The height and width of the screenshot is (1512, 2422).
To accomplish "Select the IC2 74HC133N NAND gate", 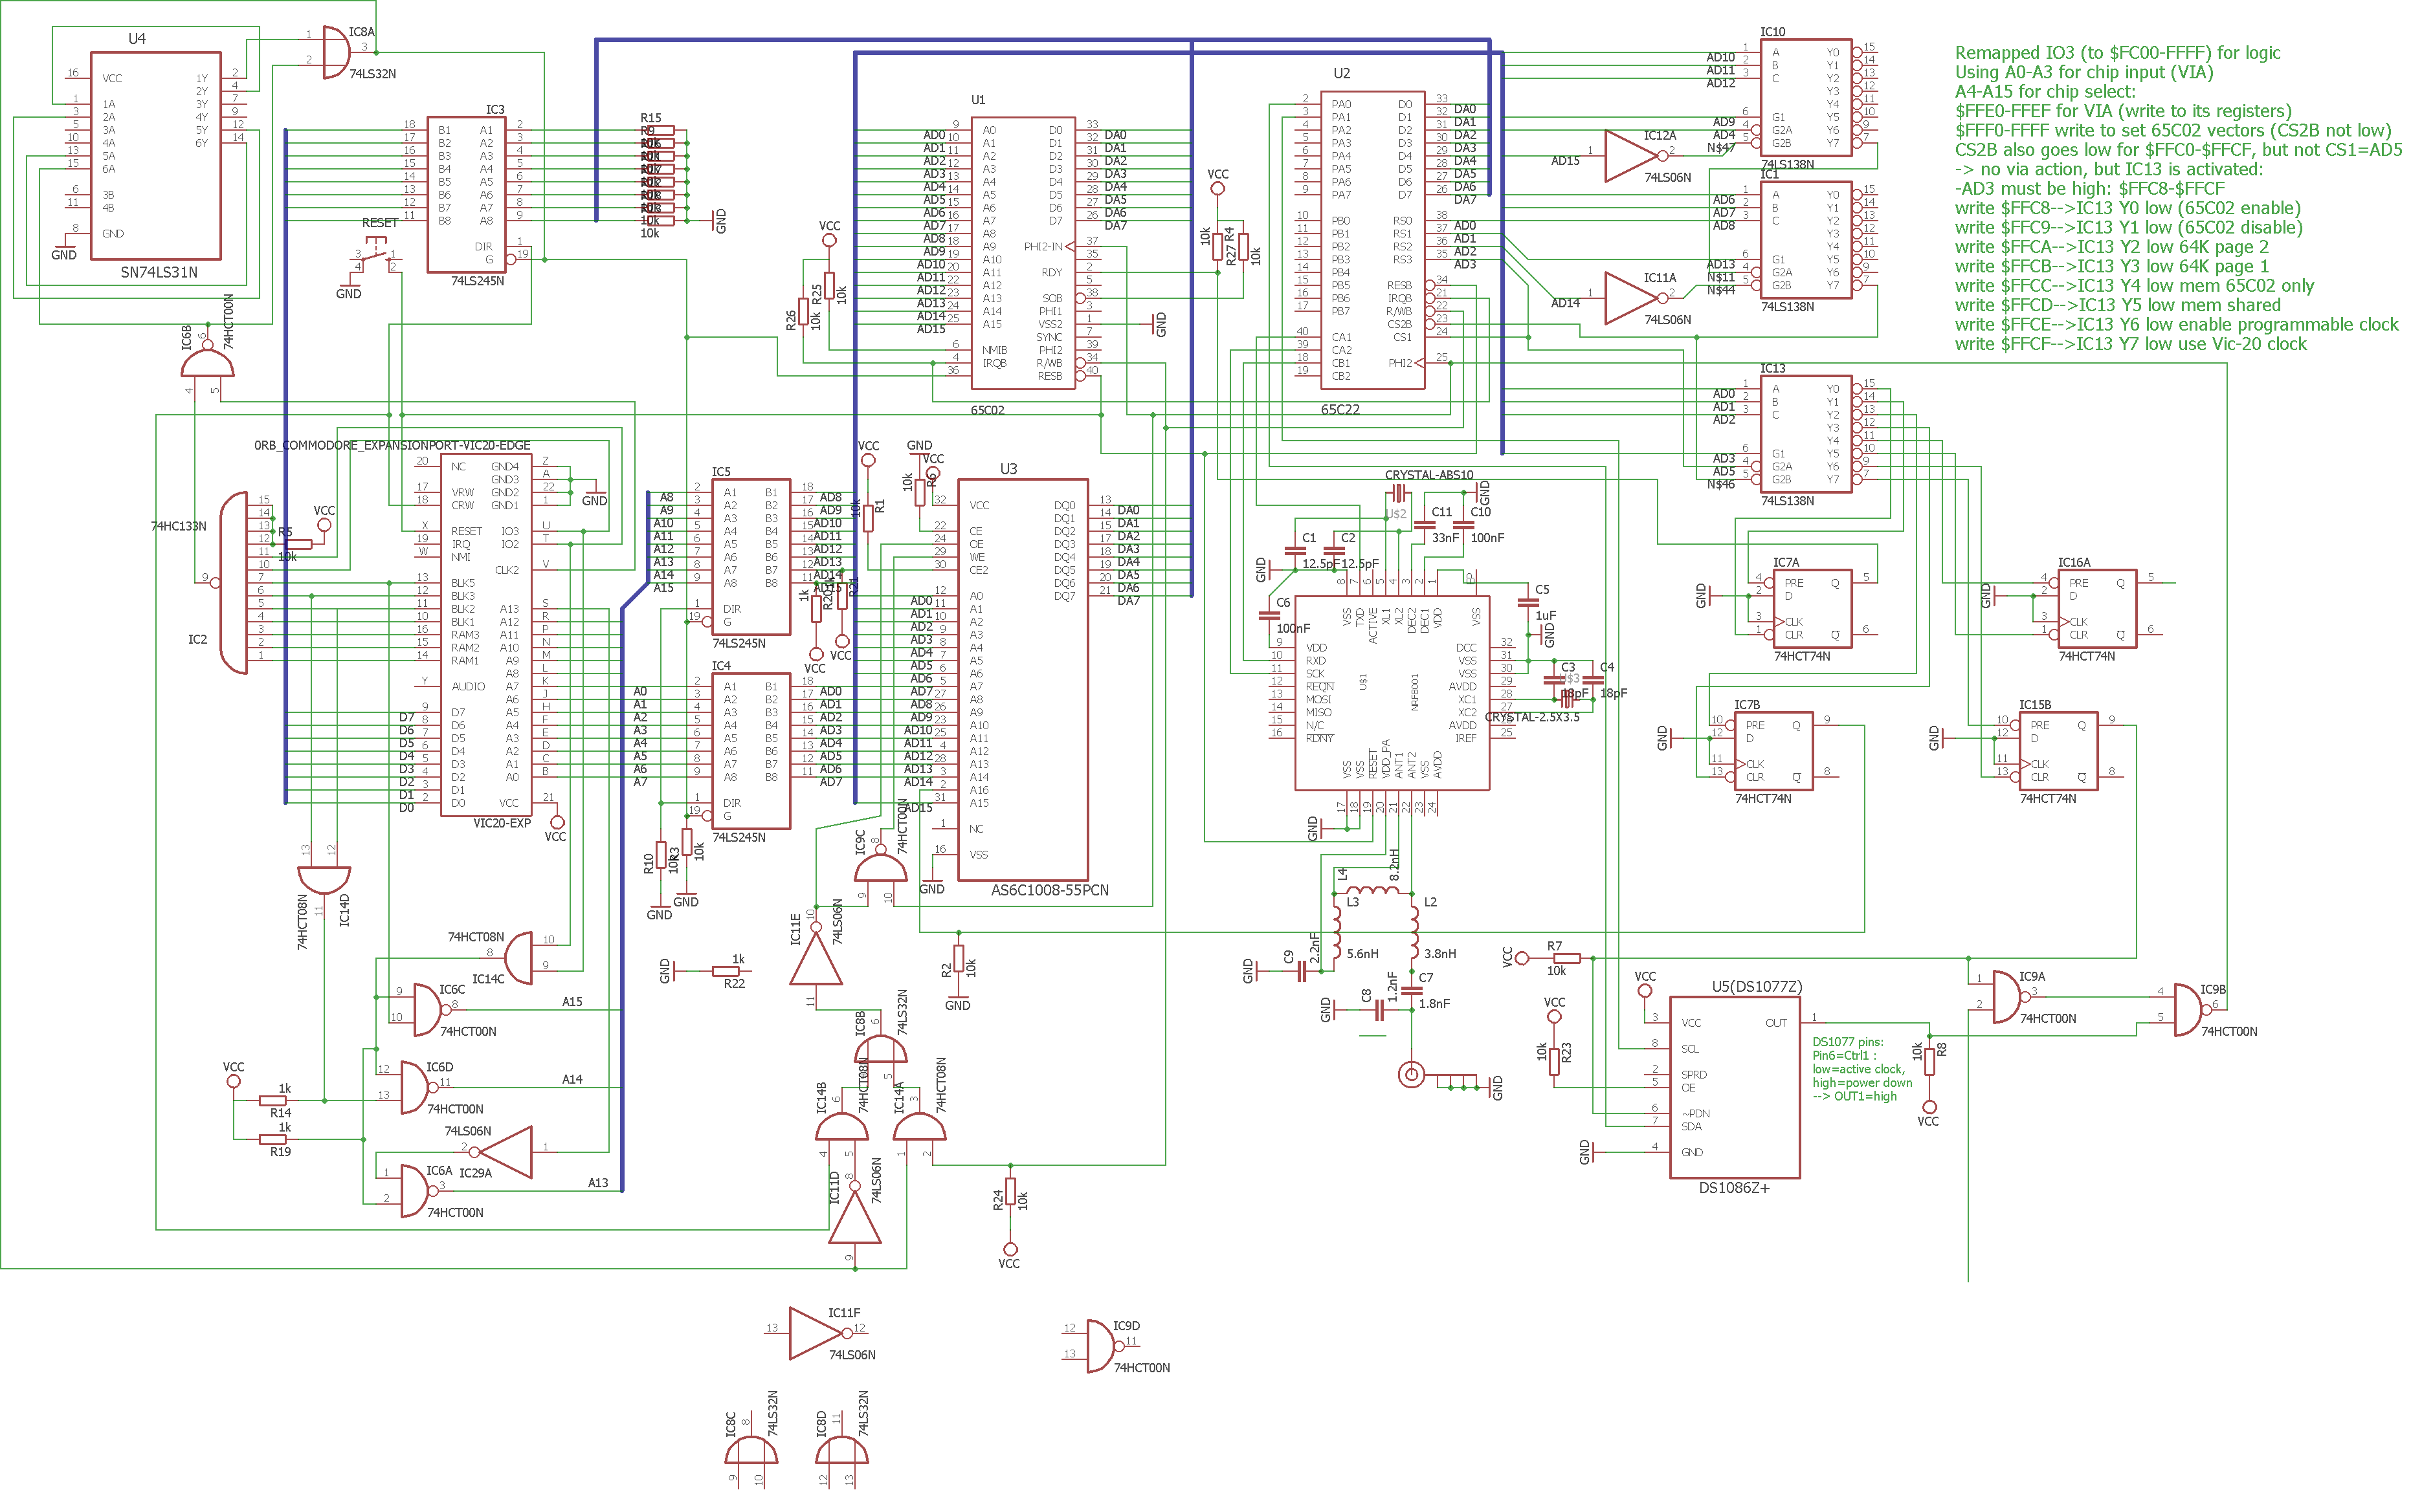I will [x=234, y=582].
